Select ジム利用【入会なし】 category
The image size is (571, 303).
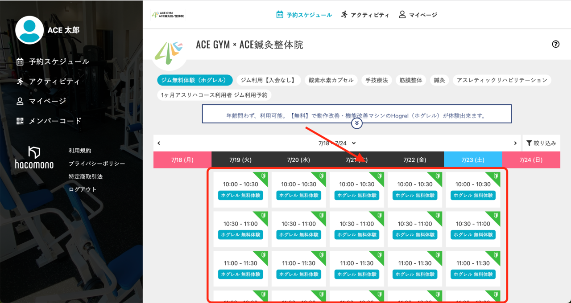point(268,80)
